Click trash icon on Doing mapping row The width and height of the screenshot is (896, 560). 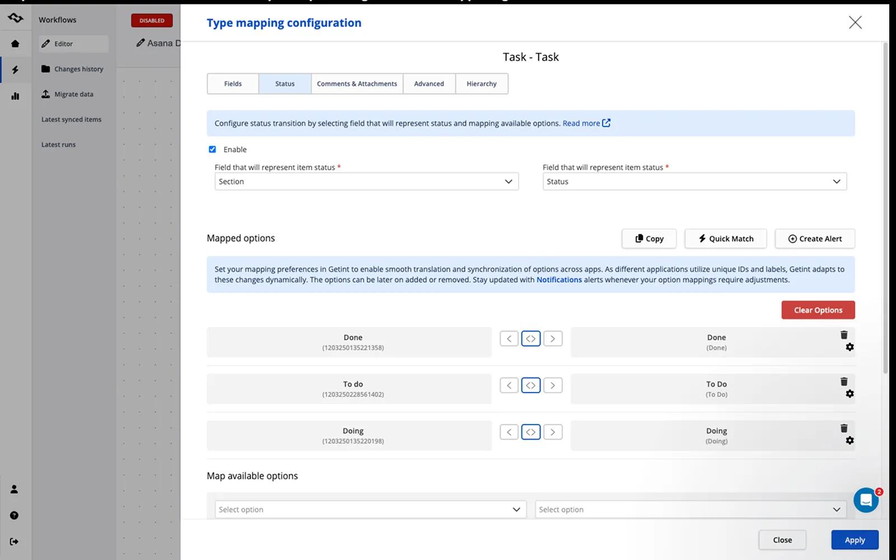point(844,428)
